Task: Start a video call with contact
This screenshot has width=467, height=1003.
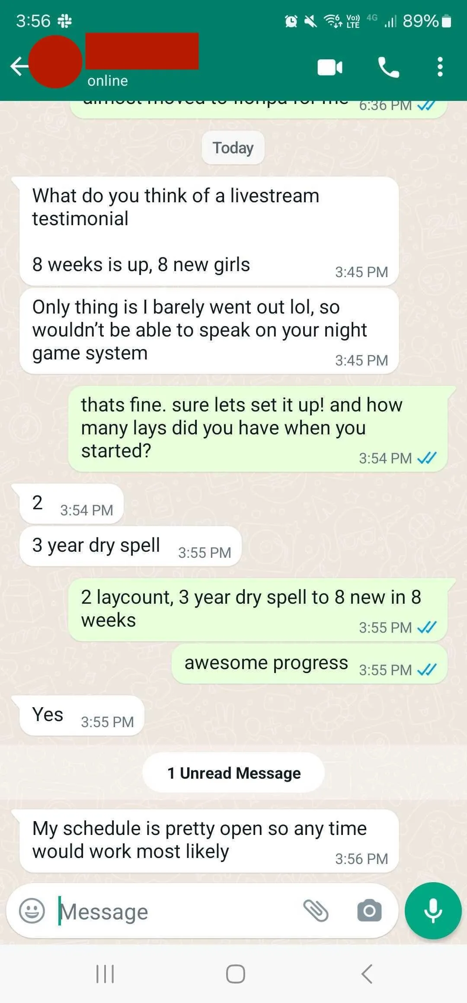Action: [x=330, y=67]
